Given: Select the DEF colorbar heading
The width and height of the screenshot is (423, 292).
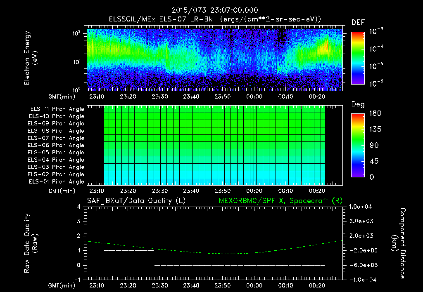Looking at the screenshot, I should coord(358,22).
